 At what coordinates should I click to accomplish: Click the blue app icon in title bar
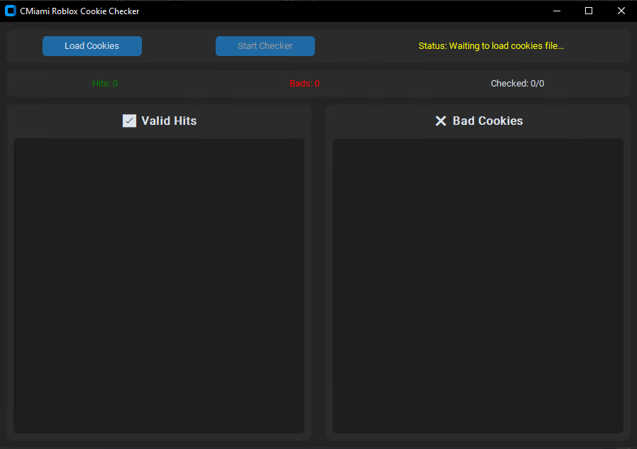(11, 11)
